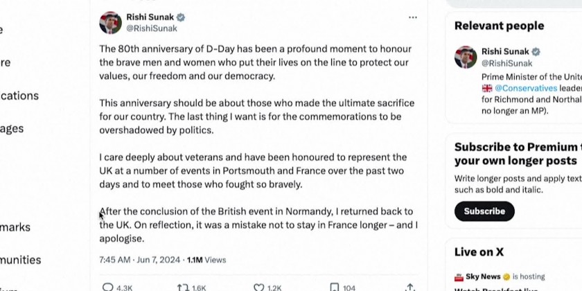Click Rishi Sunak's avatar on the post
This screenshot has height=291, width=582.
tap(111, 22)
